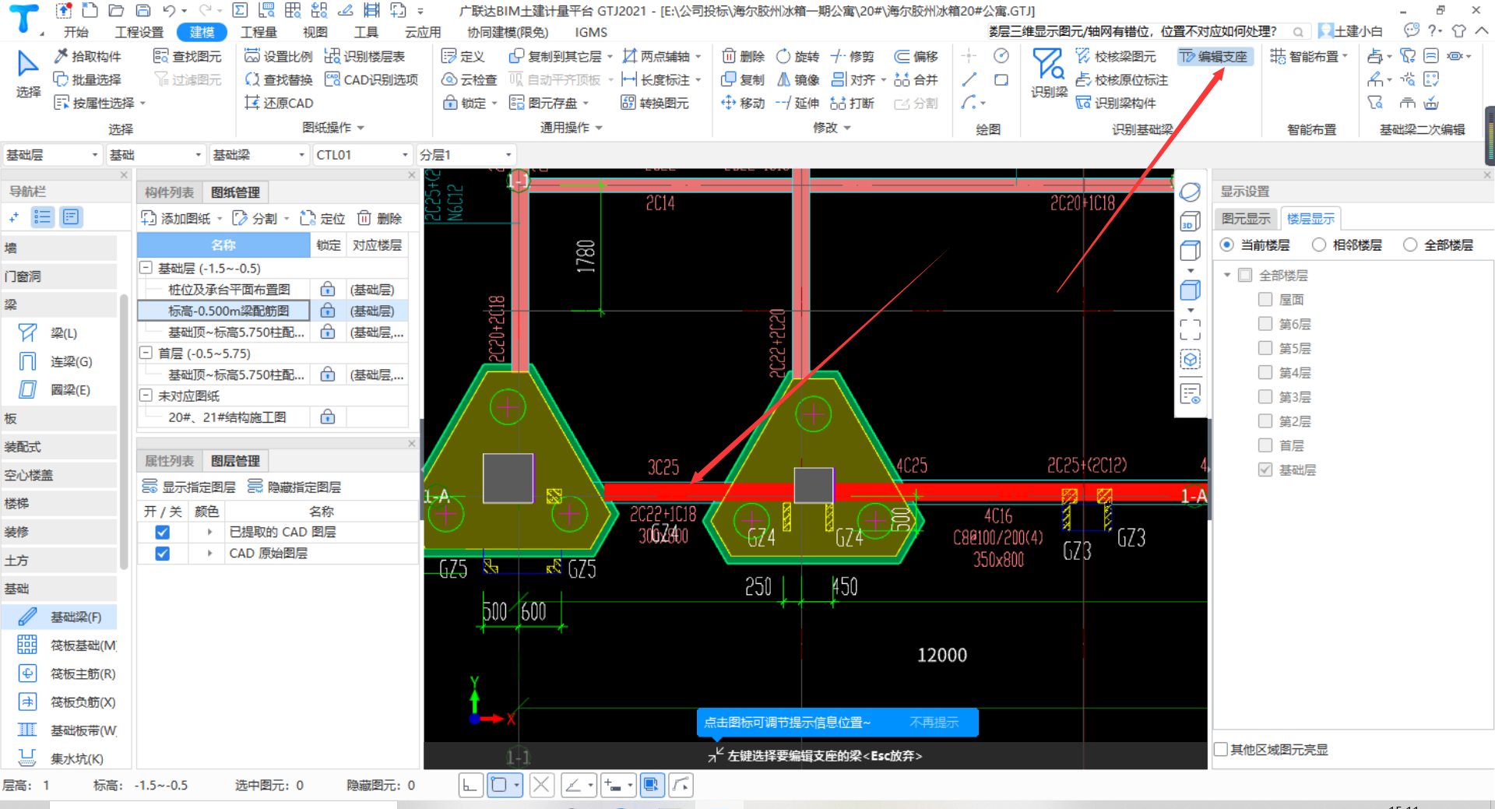
Task: Select 基础梁(F) in navigation list
Action: pos(61,617)
